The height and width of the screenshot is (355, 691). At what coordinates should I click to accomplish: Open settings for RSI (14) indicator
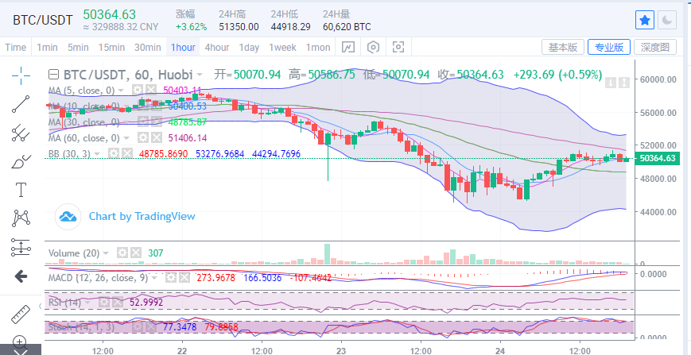pyautogui.click(x=104, y=303)
